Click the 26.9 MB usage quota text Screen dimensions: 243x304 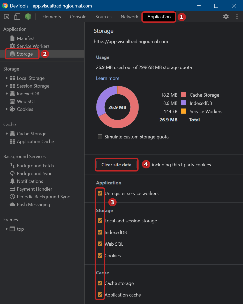144,67
